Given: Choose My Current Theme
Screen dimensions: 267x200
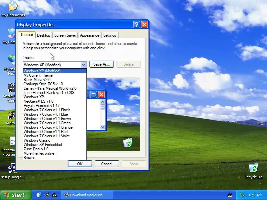Looking at the screenshot, I should coord(55,75).
